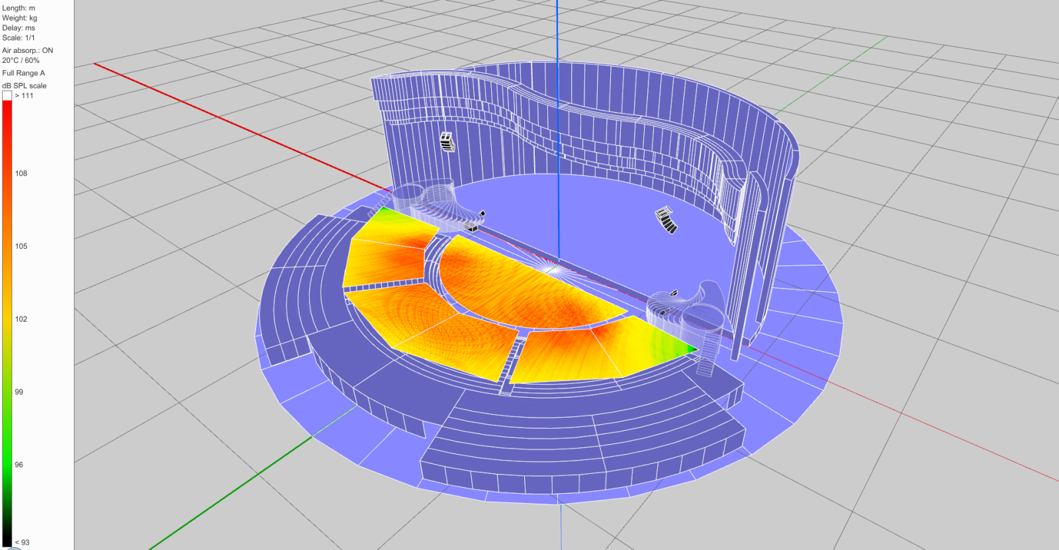
Task: Select the Length: m unit label
Action: [x=19, y=8]
